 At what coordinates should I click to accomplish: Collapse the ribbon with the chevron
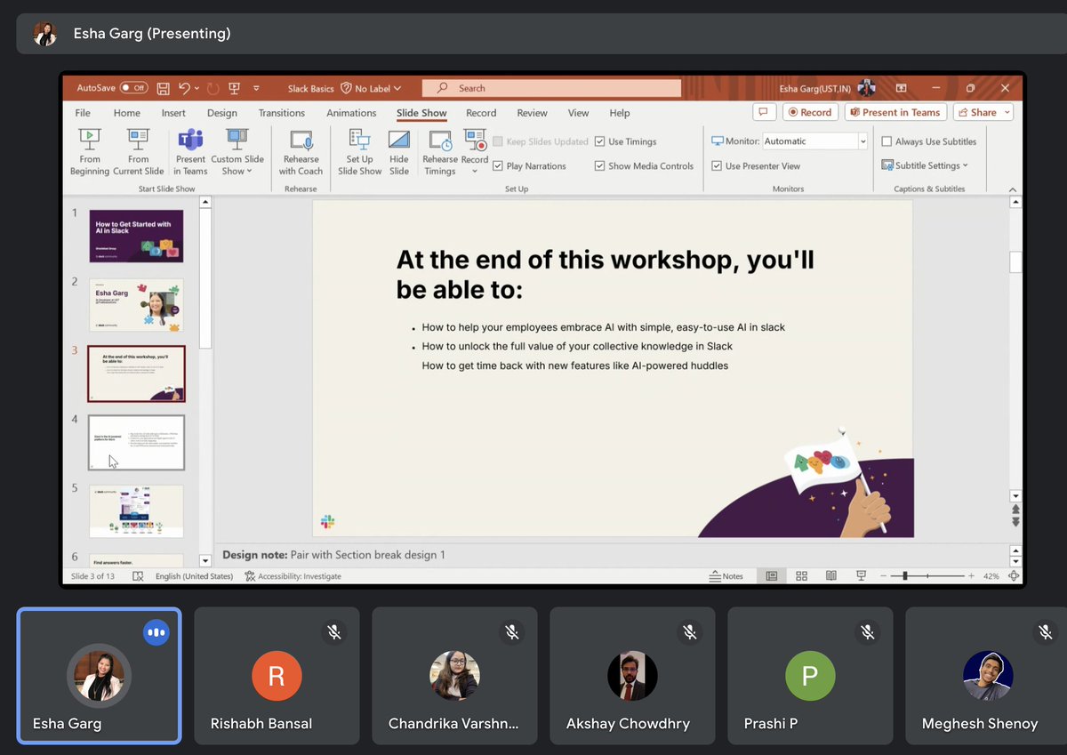tap(1013, 189)
